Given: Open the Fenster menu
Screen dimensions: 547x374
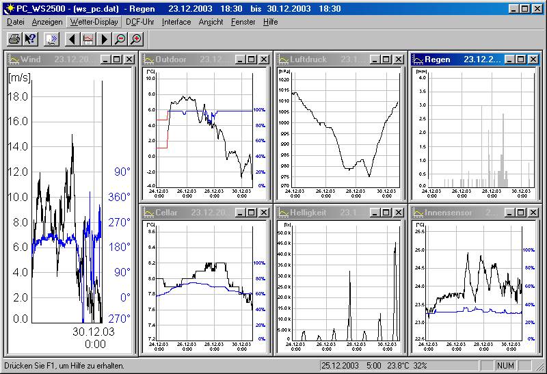Looking at the screenshot, I should pos(243,22).
